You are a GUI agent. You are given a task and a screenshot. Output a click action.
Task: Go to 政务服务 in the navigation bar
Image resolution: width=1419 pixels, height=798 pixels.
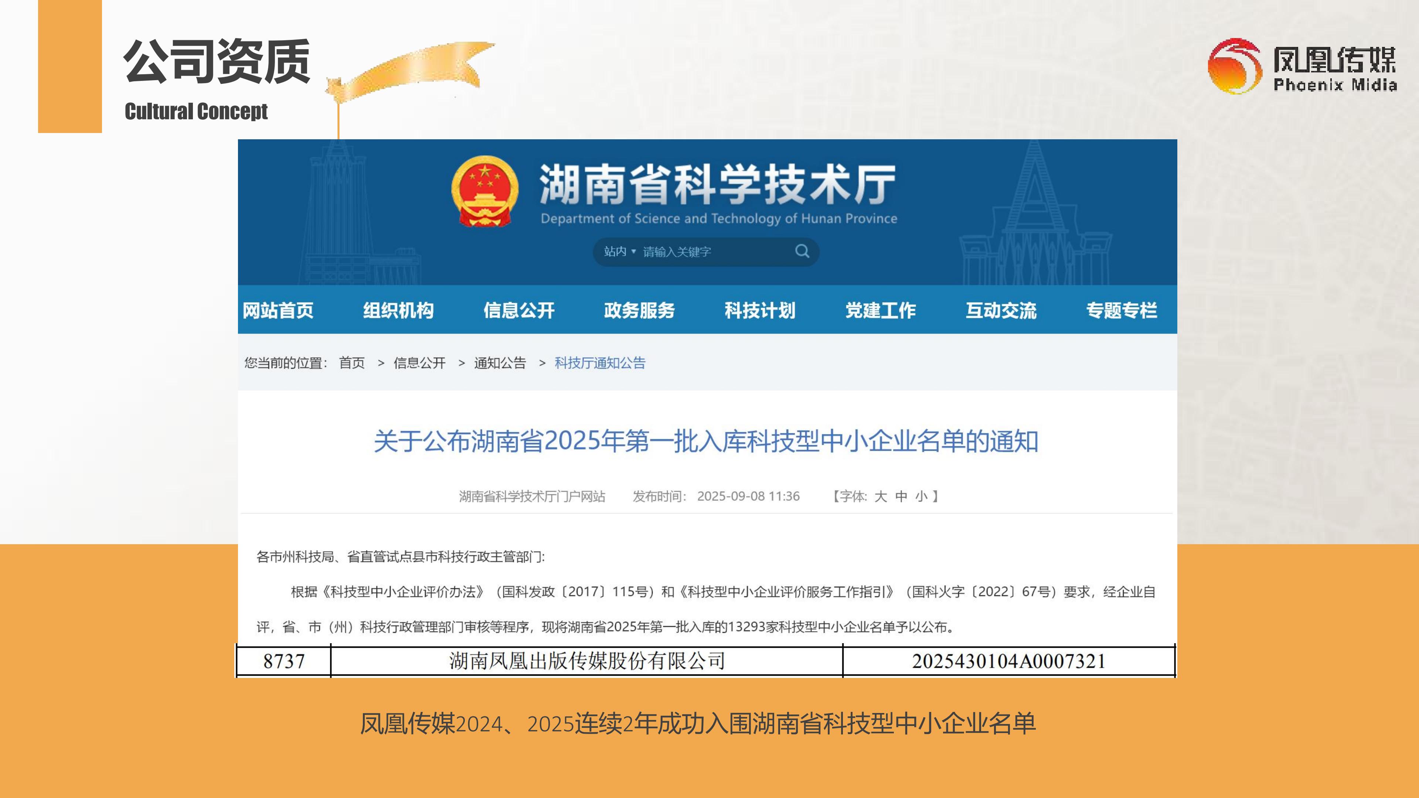(640, 310)
